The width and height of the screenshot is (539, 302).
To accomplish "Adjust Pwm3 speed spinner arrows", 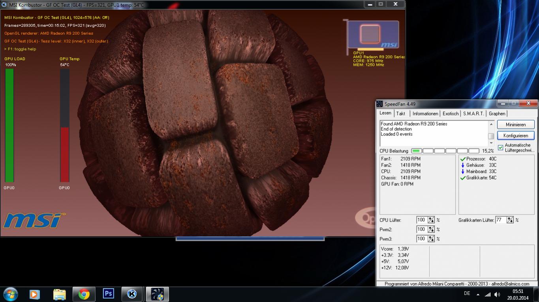I will click(x=431, y=239).
